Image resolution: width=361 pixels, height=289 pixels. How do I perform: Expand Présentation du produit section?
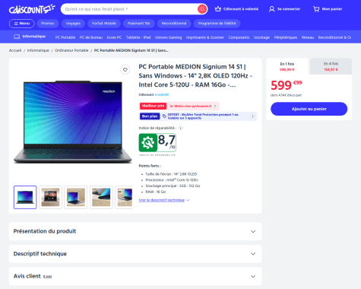(135, 231)
